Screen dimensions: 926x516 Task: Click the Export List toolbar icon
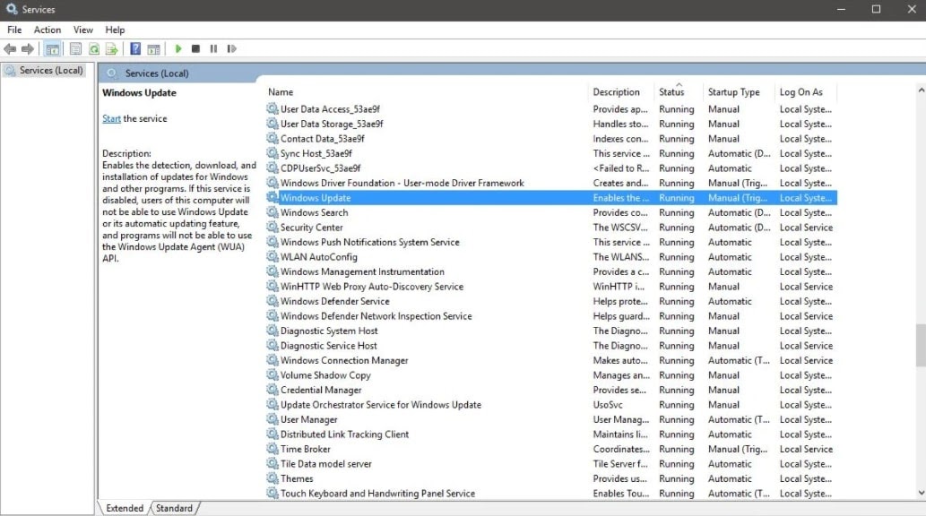(x=112, y=49)
